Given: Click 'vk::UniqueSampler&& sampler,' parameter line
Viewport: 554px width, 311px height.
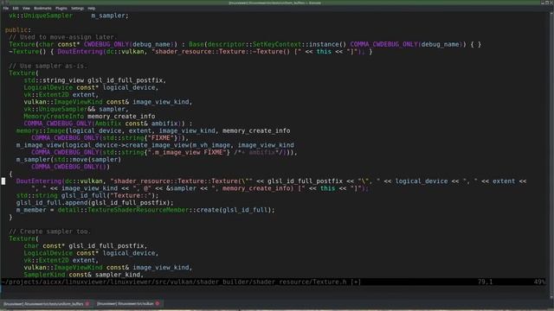Looking at the screenshot, I should [x=76, y=109].
